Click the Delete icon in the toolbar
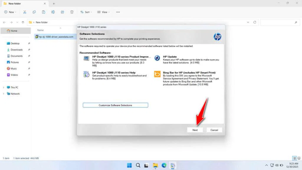302x170 pixels. click(x=72, y=12)
